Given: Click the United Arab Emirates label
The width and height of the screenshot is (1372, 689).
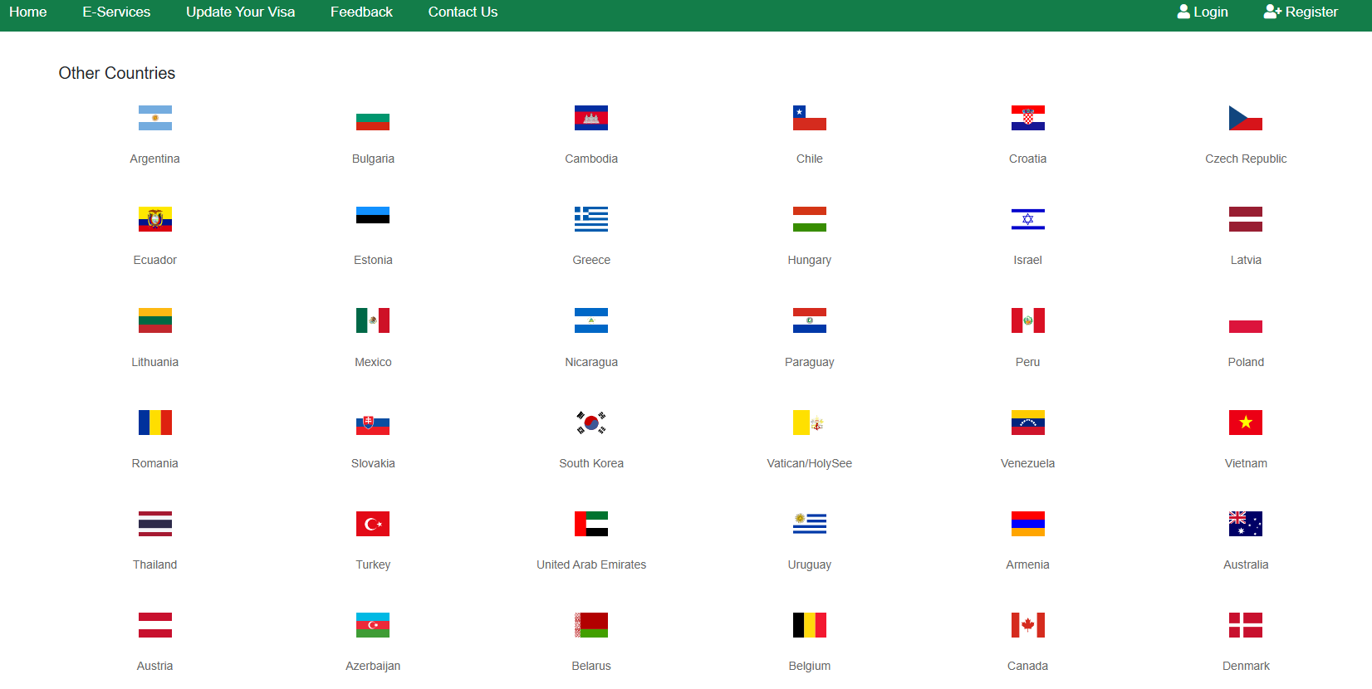Looking at the screenshot, I should (x=591, y=564).
